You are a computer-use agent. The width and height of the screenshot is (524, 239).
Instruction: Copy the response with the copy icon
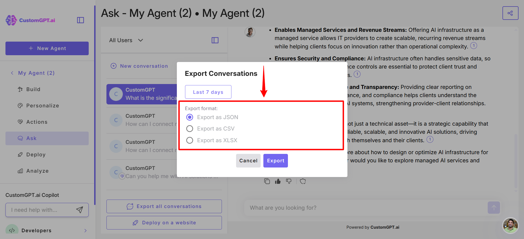point(267,181)
